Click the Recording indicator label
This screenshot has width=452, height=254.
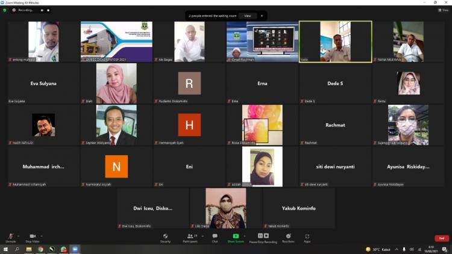tap(25, 10)
